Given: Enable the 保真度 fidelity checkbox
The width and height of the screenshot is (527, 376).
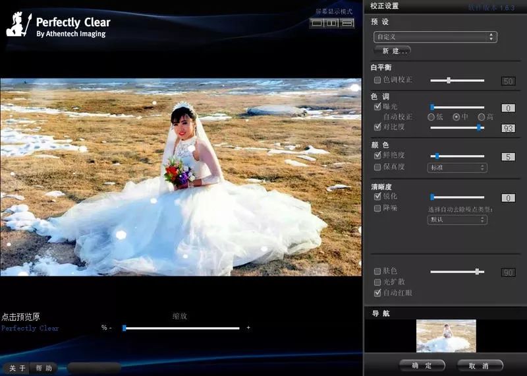Looking at the screenshot, I should [377, 167].
